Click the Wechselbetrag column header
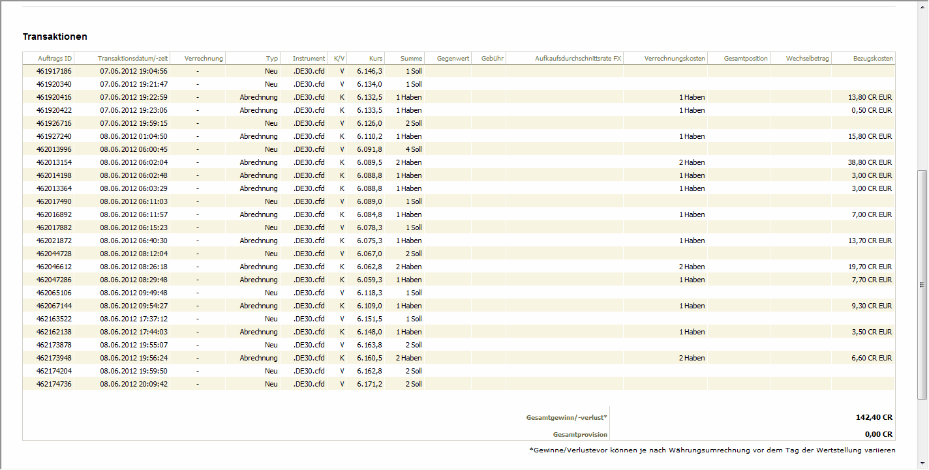 pos(807,59)
